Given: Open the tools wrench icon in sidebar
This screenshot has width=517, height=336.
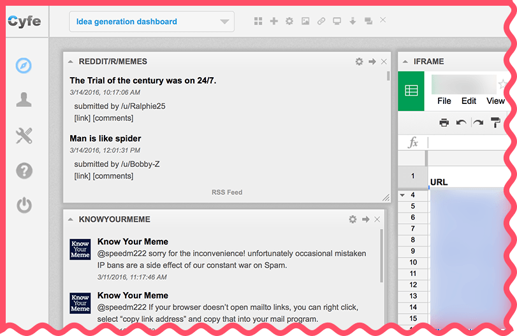Looking at the screenshot, I should pos(24,136).
